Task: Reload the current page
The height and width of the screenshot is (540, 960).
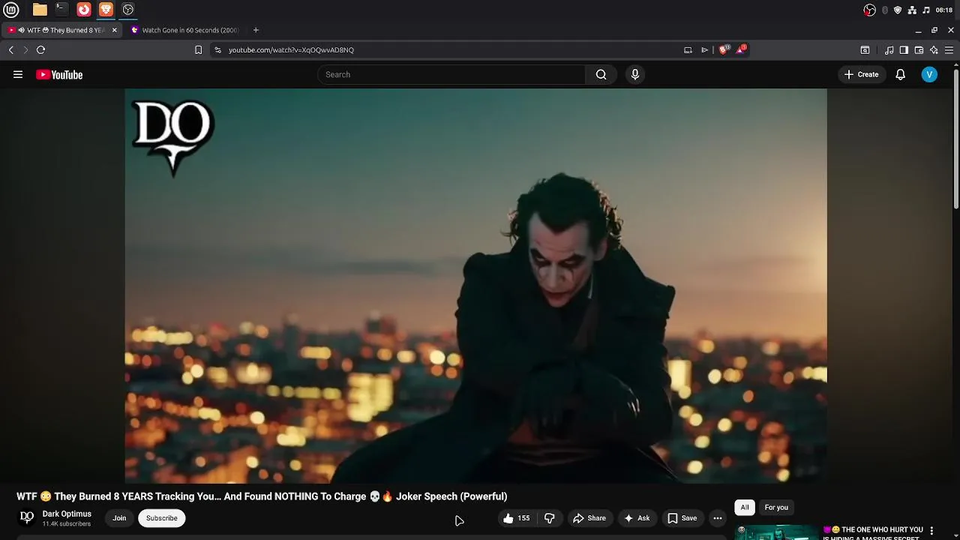Action: pyautogui.click(x=41, y=49)
